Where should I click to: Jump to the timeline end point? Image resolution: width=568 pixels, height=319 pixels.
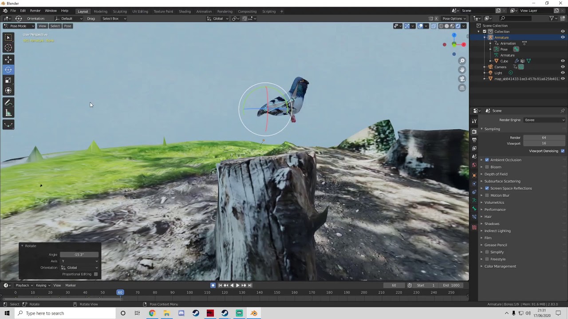(249, 285)
